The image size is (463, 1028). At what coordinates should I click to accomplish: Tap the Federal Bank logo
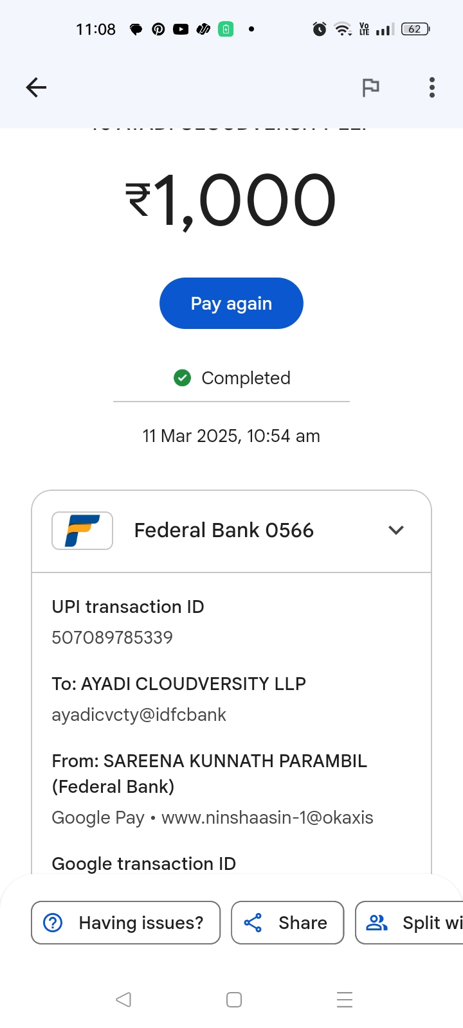coord(82,530)
